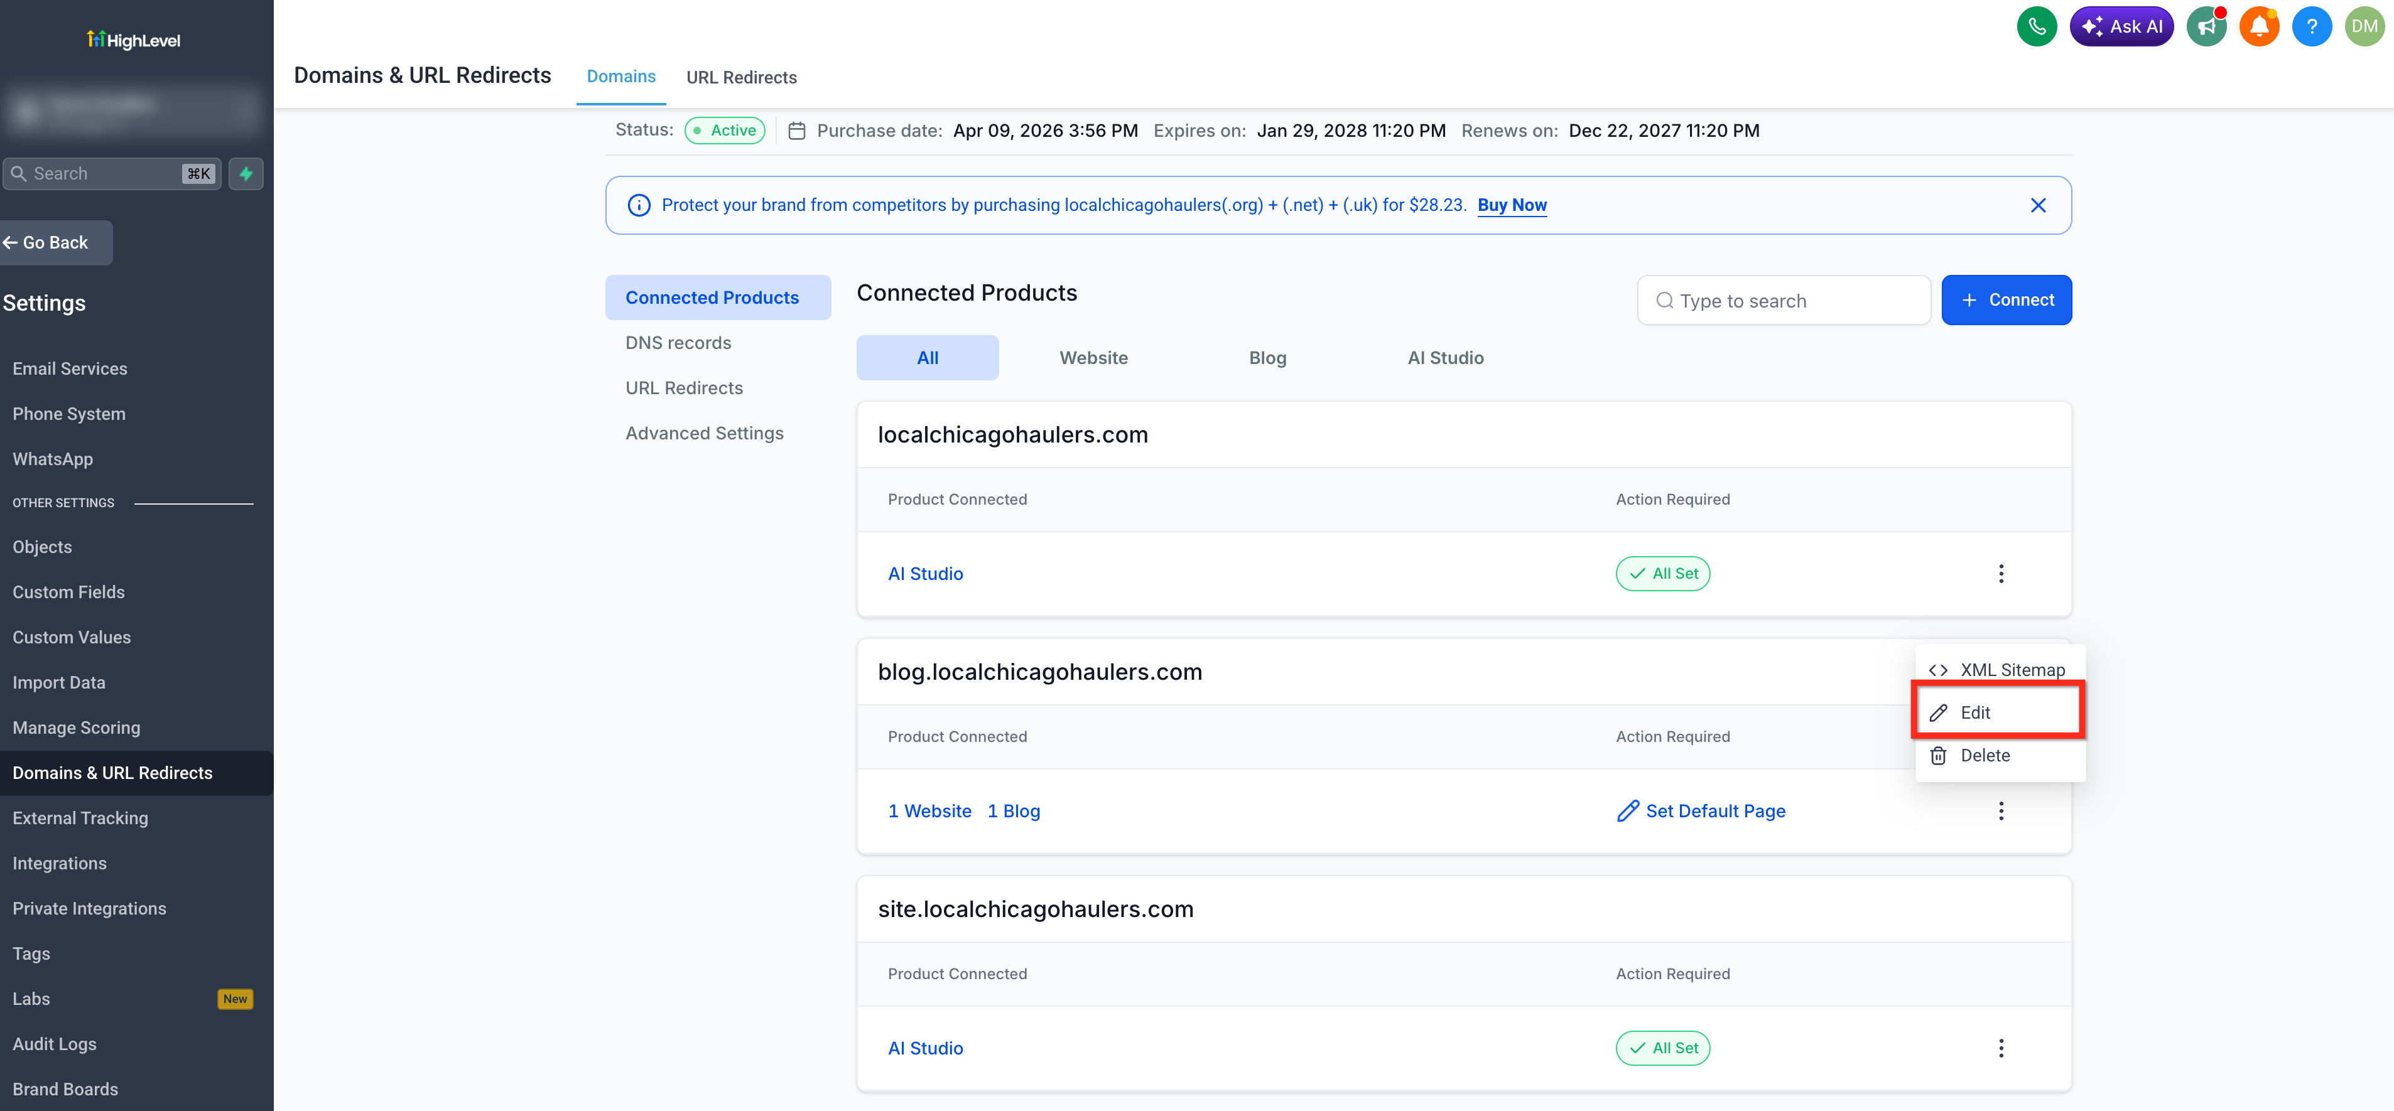Click the green lightning quick actions icon
This screenshot has width=2394, height=1111.
(x=246, y=174)
